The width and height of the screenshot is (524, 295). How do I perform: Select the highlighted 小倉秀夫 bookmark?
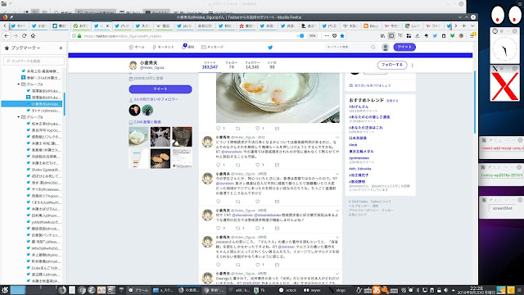(32, 104)
